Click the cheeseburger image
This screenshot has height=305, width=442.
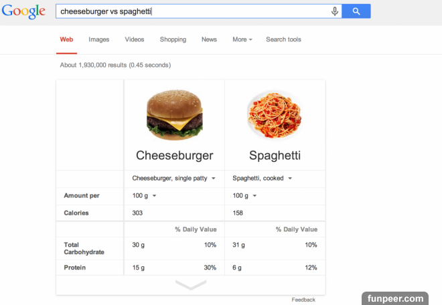pos(174,115)
